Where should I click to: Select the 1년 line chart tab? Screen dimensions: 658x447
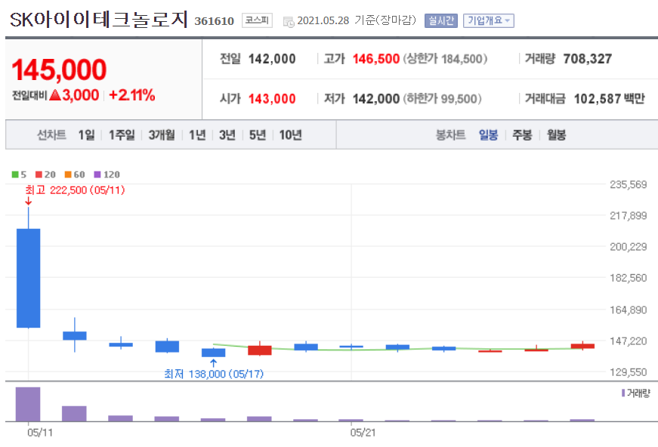click(x=197, y=135)
